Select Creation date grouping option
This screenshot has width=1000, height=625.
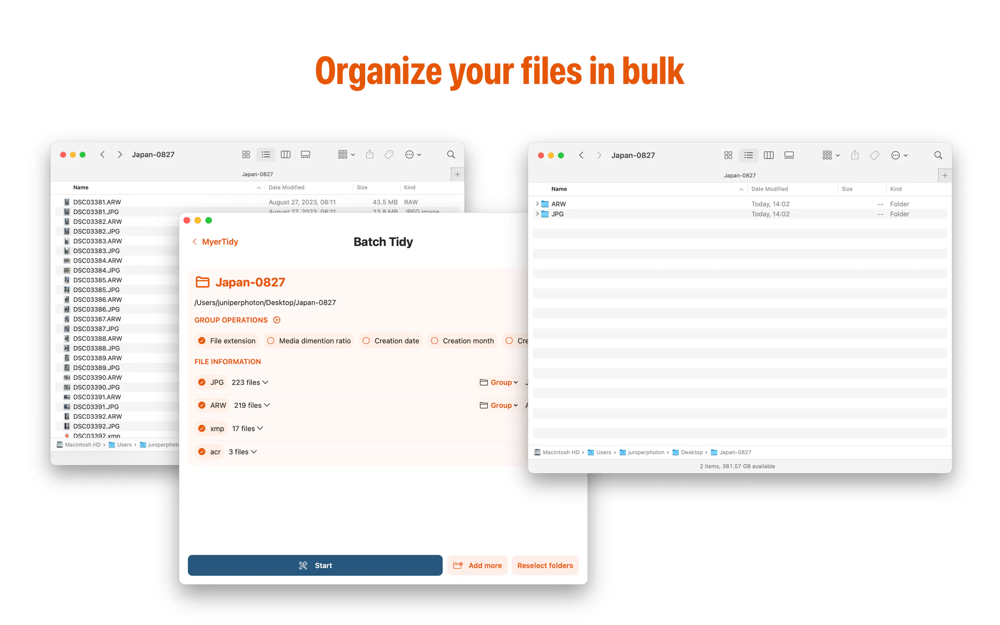(391, 341)
